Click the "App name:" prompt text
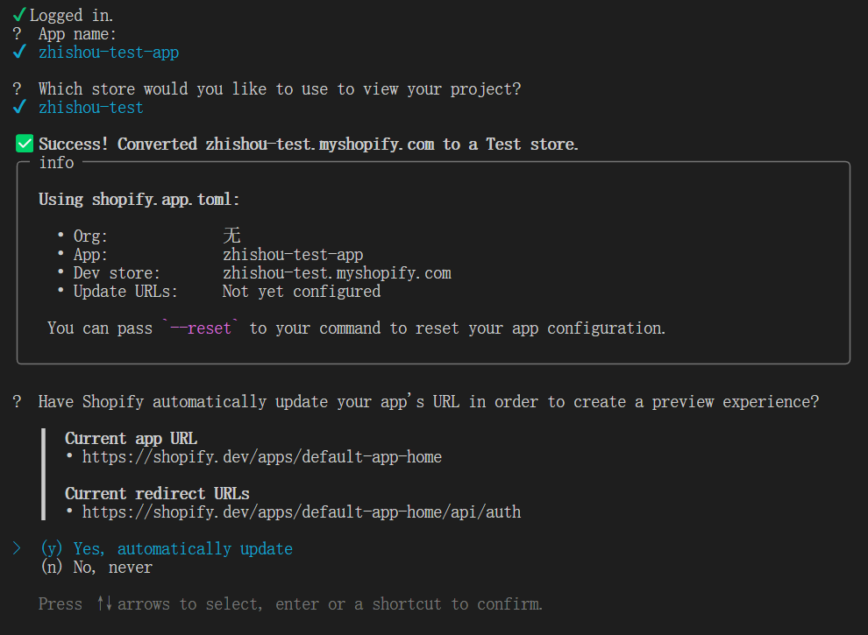Viewport: 868px width, 635px height. coord(77,34)
